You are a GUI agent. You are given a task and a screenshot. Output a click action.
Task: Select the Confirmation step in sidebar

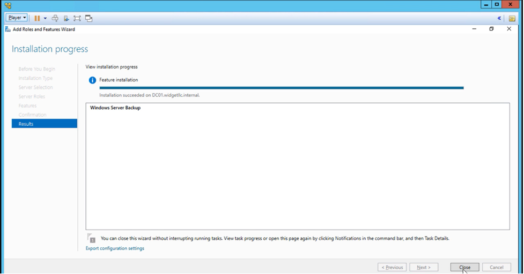(x=32, y=115)
